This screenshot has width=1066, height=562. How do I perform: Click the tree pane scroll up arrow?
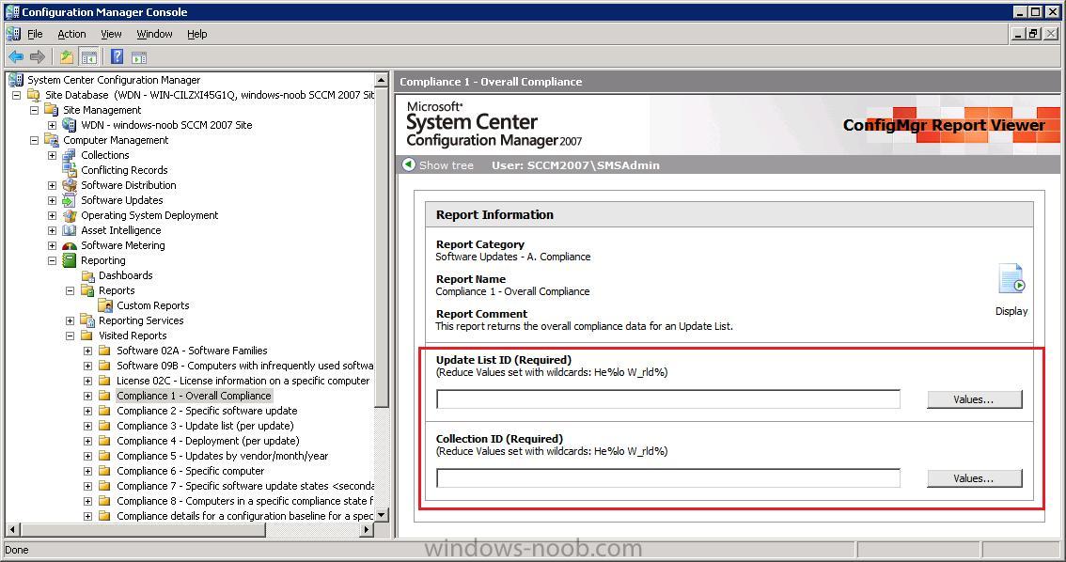point(382,80)
